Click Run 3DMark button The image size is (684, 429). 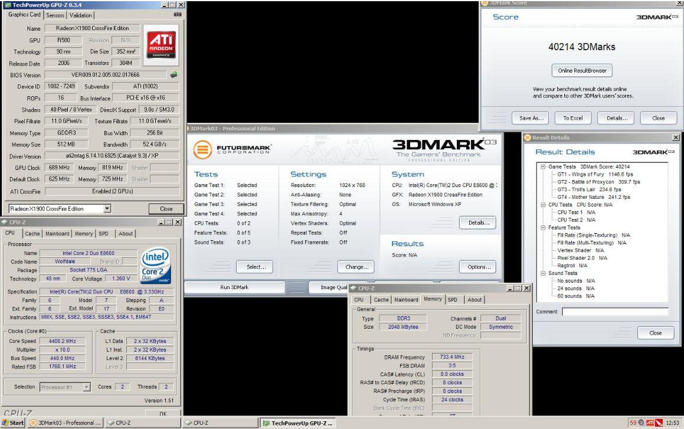tap(235, 287)
